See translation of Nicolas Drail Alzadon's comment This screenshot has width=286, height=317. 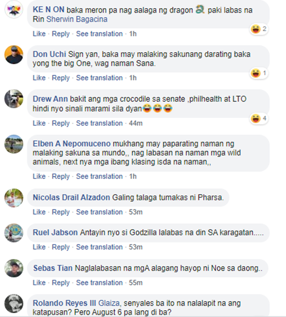point(99,212)
